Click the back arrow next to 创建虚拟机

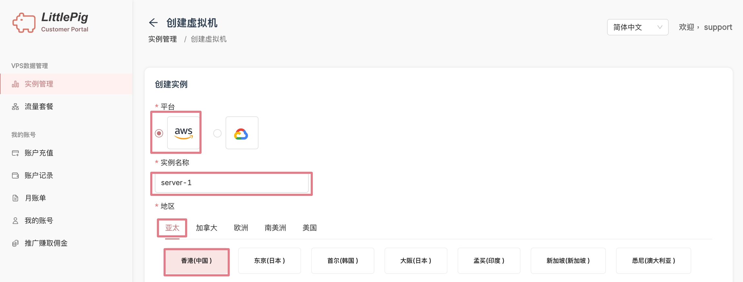153,23
